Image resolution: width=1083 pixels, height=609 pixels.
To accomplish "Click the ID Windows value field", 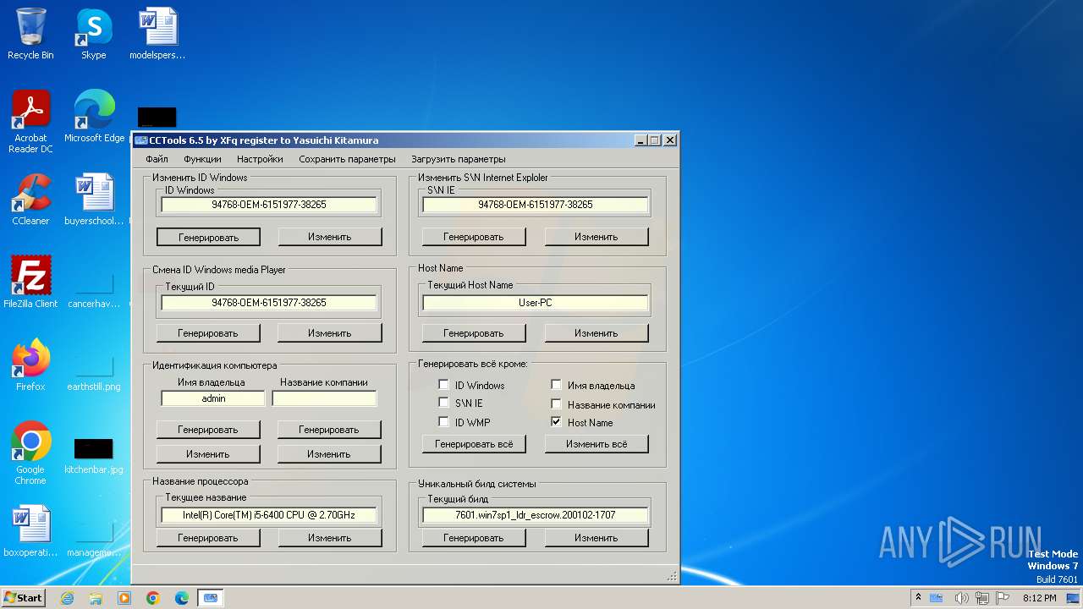I will tap(269, 205).
